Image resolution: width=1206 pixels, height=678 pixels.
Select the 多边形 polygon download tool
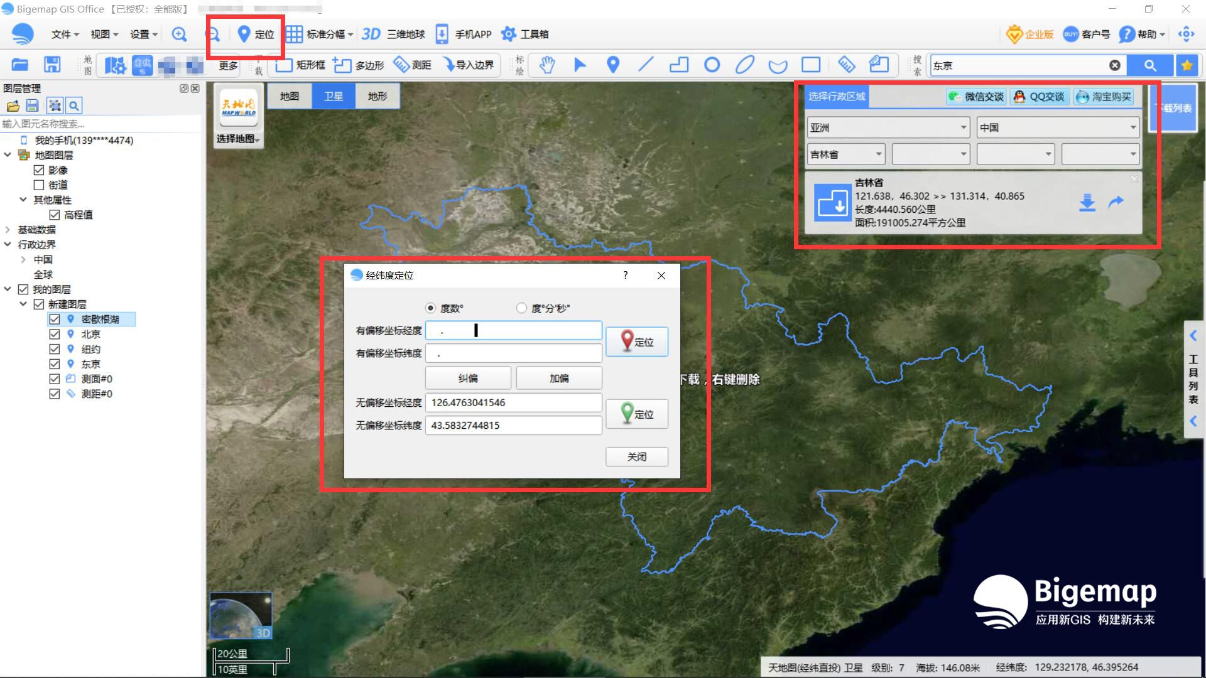(359, 65)
